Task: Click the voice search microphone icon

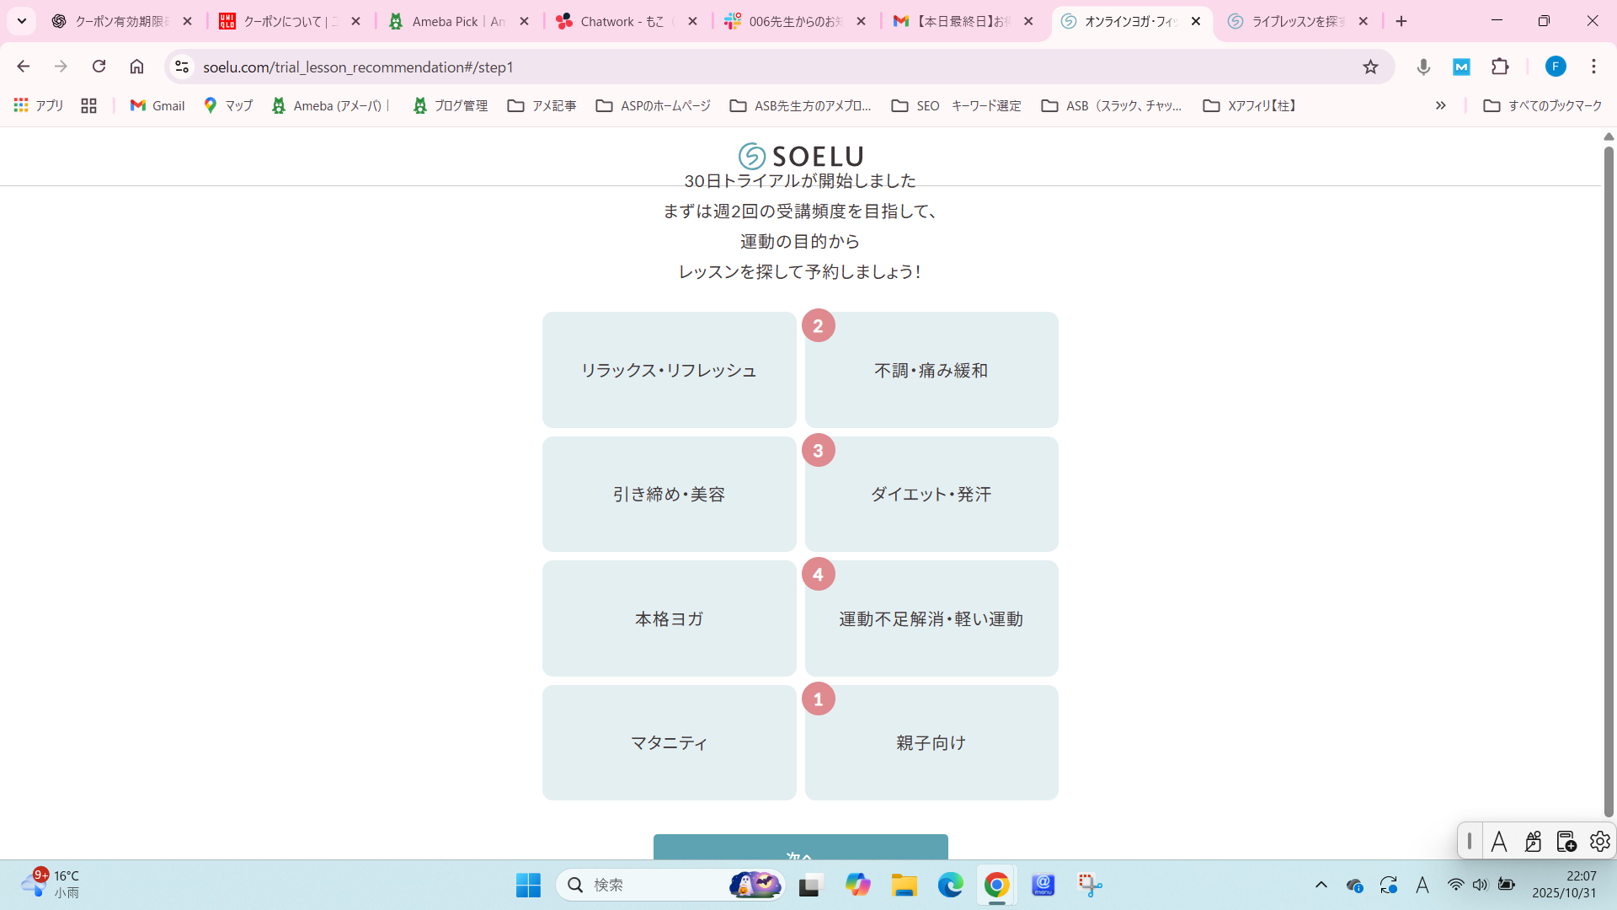Action: [x=1423, y=67]
